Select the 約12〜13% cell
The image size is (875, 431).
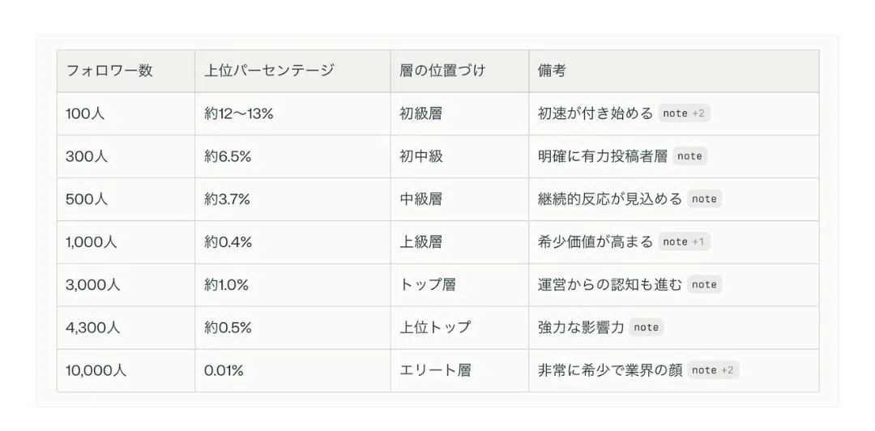[x=293, y=114]
